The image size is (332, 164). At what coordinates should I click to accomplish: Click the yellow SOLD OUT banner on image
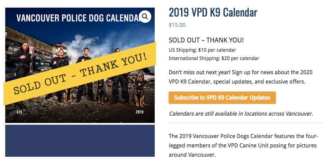tap(80, 74)
